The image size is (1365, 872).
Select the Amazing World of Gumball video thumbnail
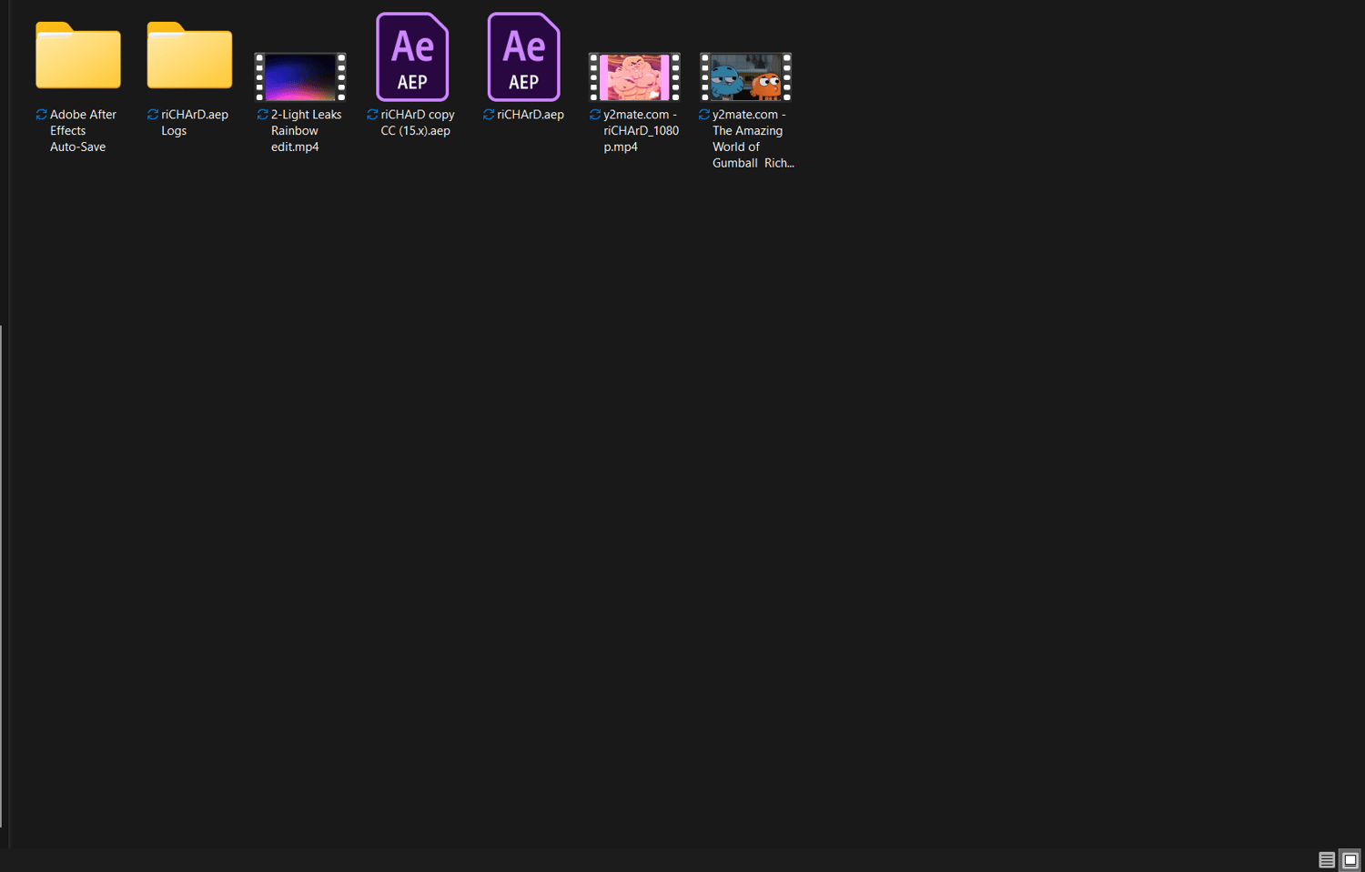pos(745,76)
